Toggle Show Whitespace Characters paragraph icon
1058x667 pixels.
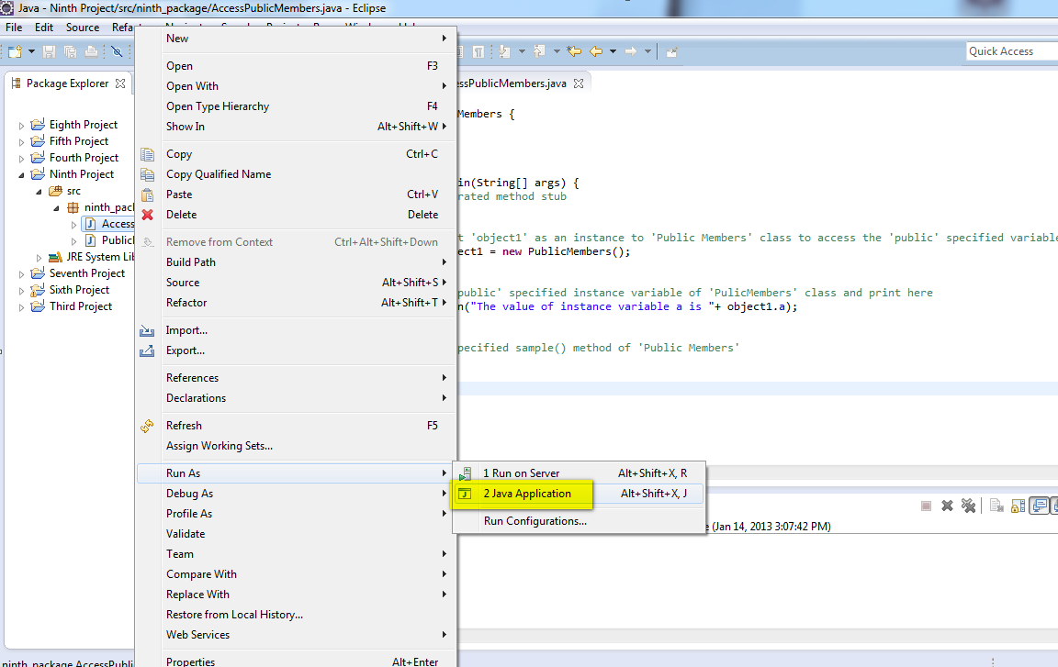478,51
